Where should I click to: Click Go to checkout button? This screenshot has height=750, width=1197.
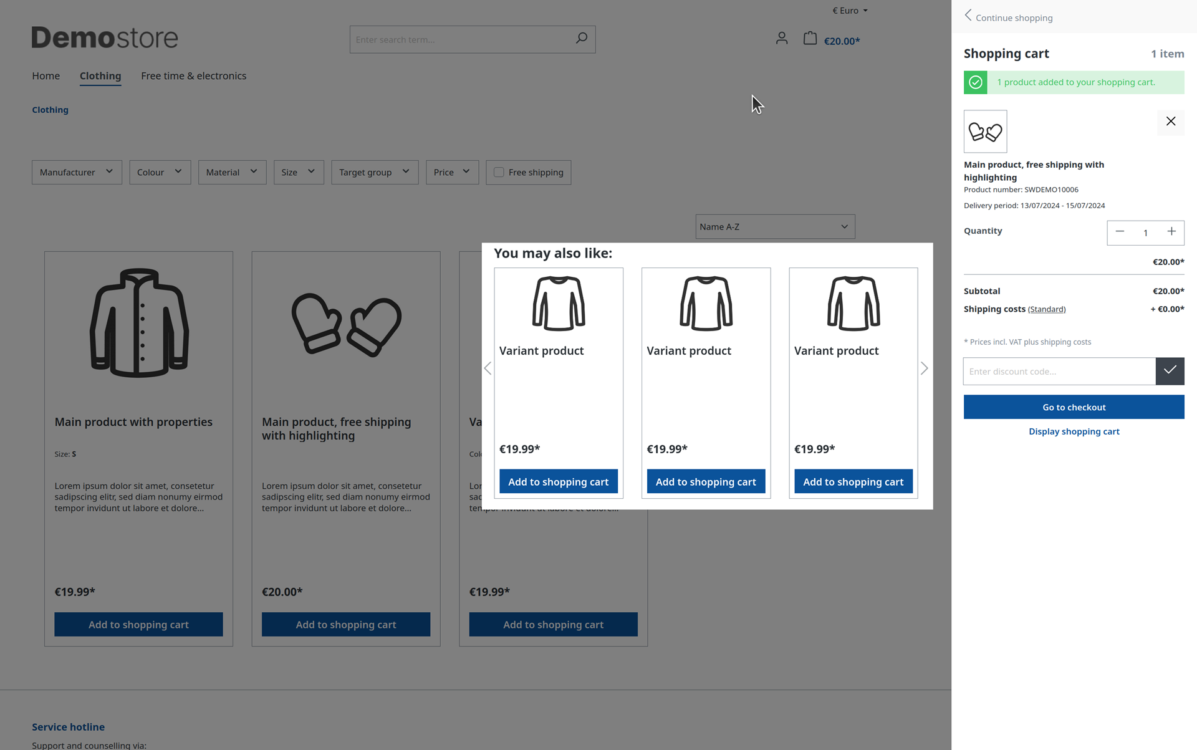(1074, 407)
